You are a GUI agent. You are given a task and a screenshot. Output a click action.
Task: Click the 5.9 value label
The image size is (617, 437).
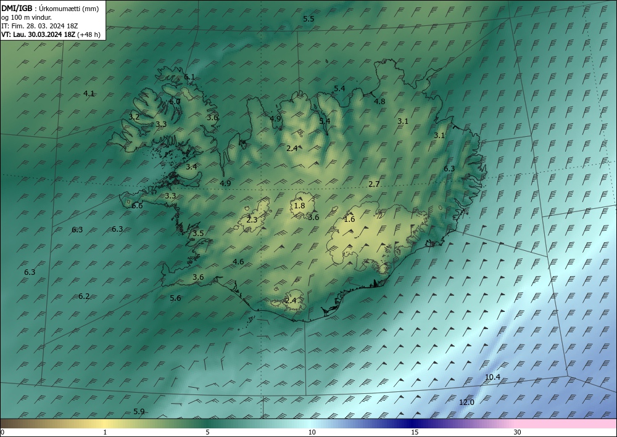pos(139,412)
